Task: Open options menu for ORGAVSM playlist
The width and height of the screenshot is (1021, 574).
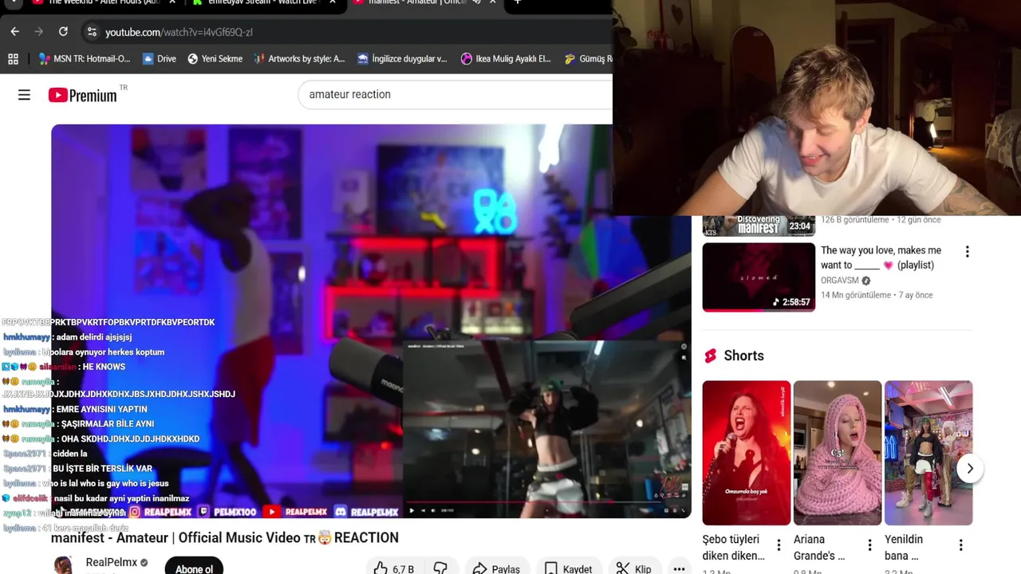Action: click(x=967, y=252)
